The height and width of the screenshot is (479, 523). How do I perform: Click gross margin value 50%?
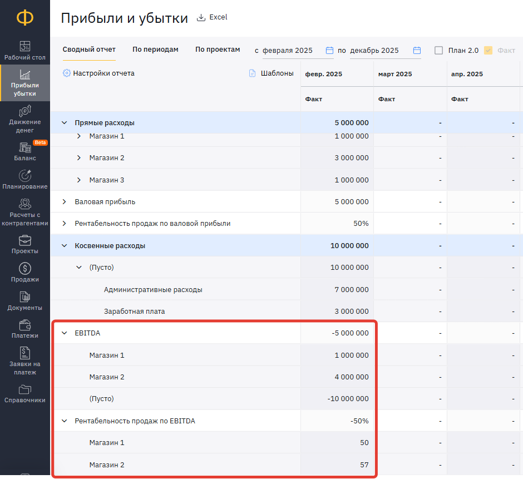click(x=361, y=224)
